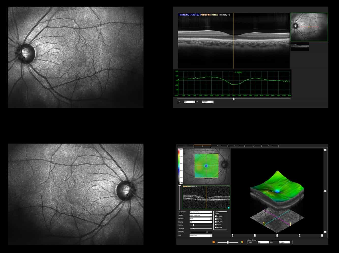Screen dimensions: 339x253
Task: Click the up arrow of the 3D view scrollbar
Action: (x=325, y=150)
